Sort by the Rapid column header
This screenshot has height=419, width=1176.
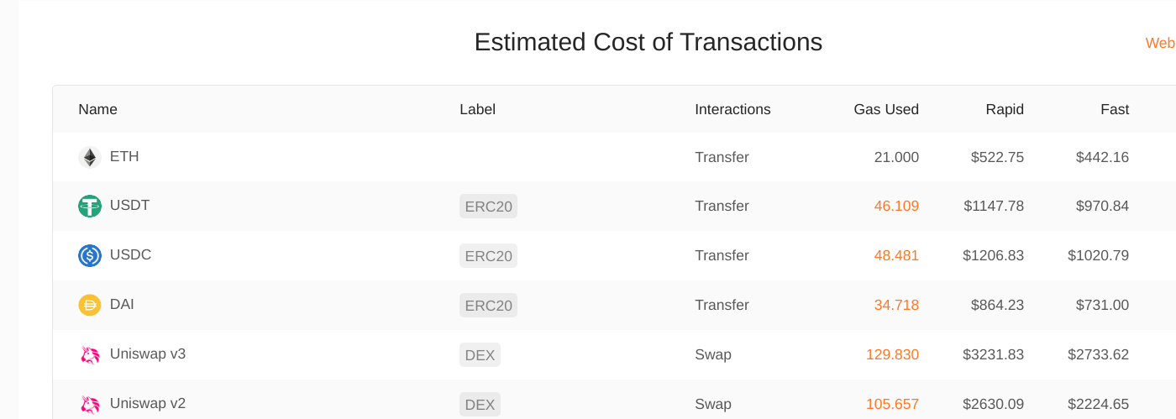click(x=1005, y=109)
